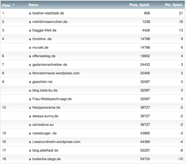Viewport: 186px width, 164px height.
Task: Select points value 13 in Daggis-Welt row
Action: 181,30
